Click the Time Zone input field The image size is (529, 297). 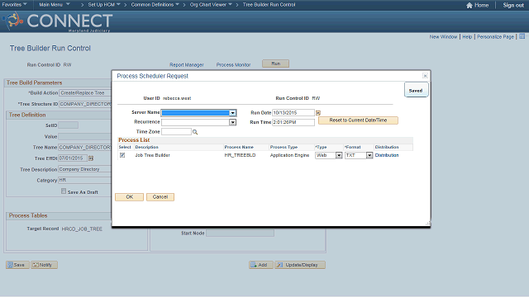click(176, 132)
